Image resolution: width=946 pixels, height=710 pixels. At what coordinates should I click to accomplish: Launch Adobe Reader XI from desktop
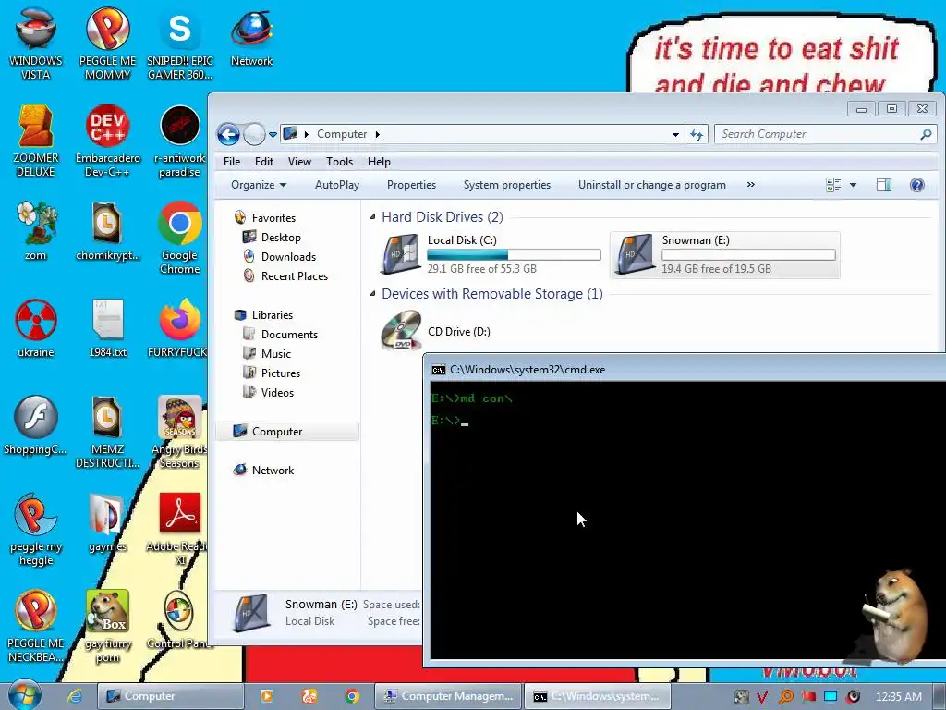pyautogui.click(x=178, y=530)
